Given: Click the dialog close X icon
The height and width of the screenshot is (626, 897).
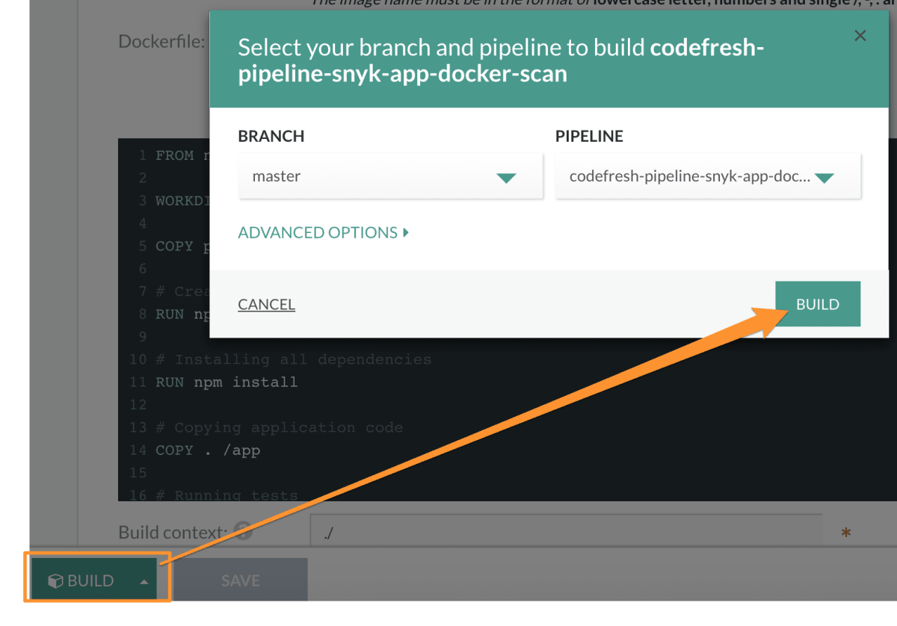Looking at the screenshot, I should coord(860,35).
